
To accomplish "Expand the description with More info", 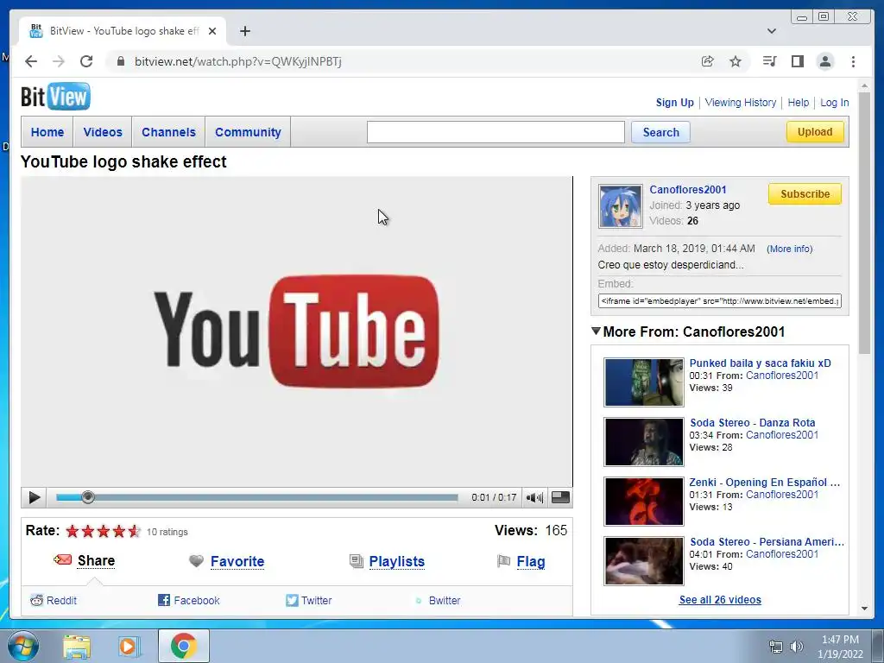I will point(789,249).
